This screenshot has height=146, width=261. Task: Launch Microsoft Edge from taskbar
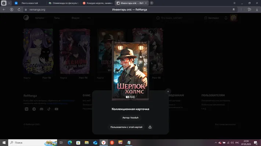[70, 142]
